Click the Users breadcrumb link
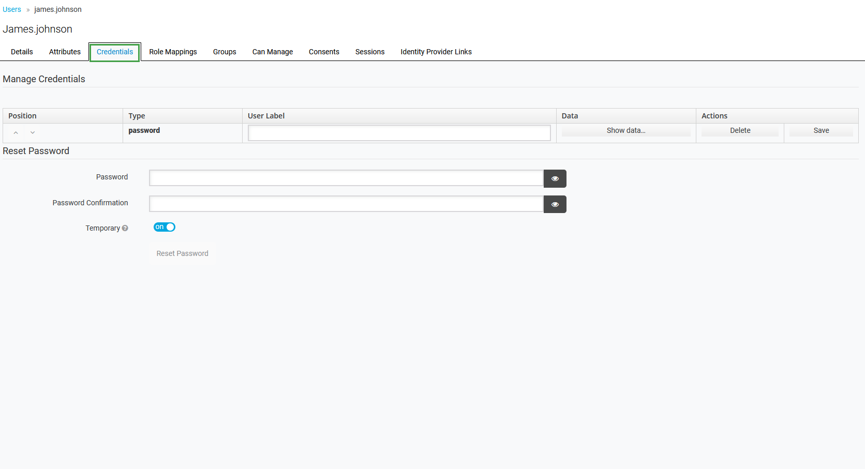 point(12,9)
